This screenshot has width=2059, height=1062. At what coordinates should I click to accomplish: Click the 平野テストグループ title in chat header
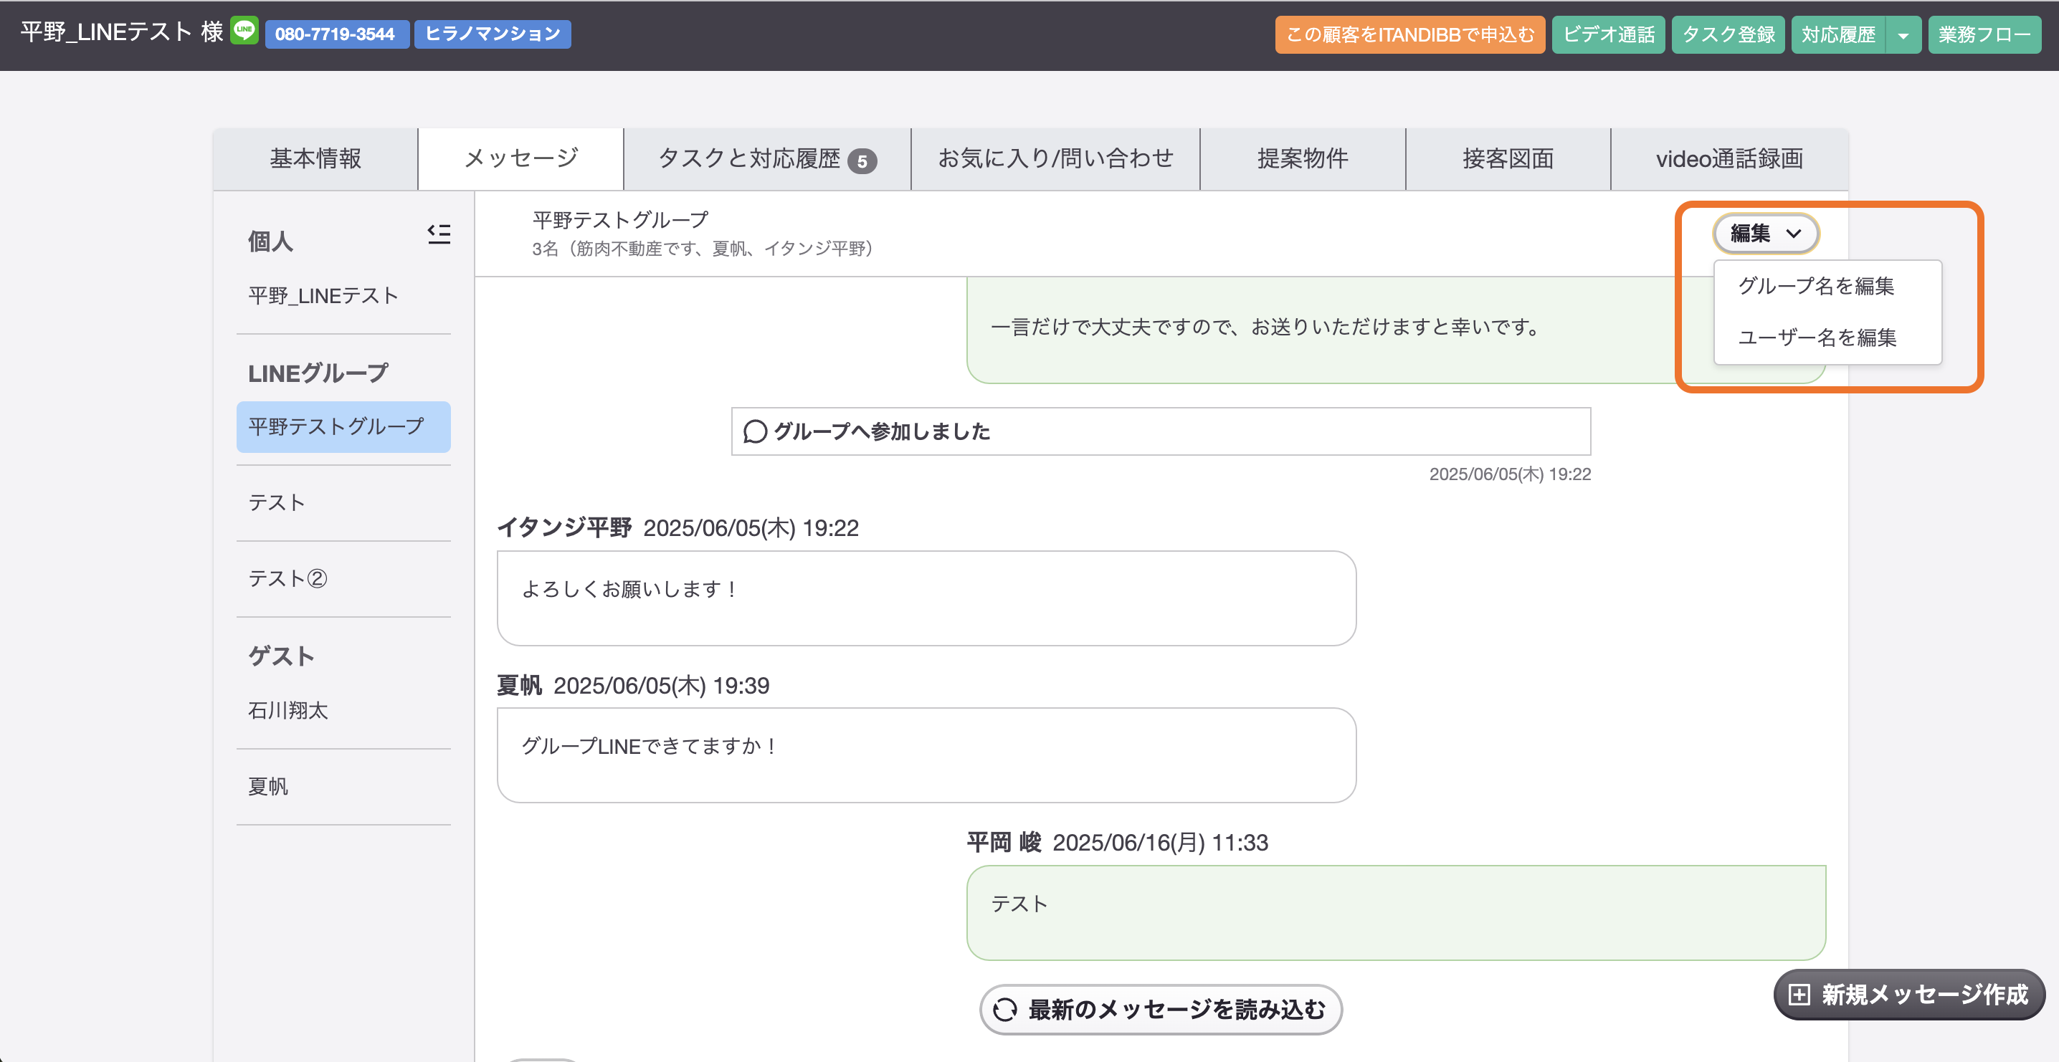(620, 220)
